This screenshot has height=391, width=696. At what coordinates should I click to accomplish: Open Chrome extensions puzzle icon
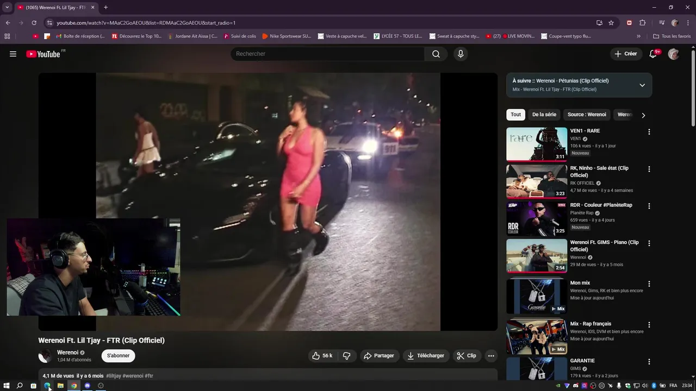pyautogui.click(x=642, y=23)
